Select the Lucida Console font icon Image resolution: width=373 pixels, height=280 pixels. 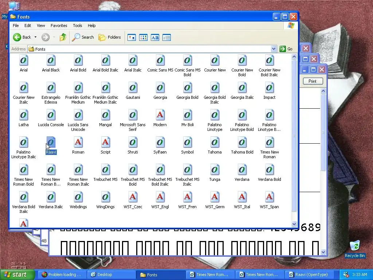pos(51,115)
